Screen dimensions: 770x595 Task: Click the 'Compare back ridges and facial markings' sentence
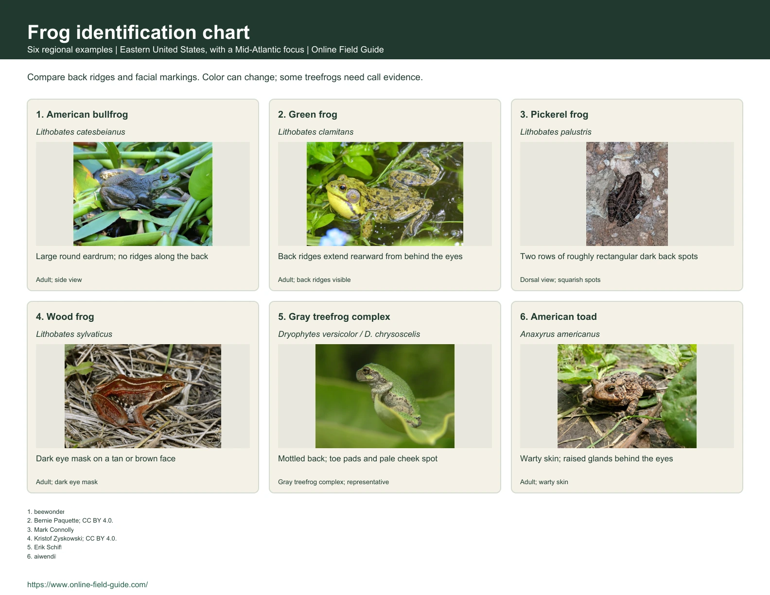225,77
